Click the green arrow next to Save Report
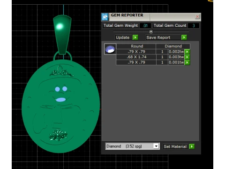This screenshot has width=225, height=169. coord(184,38)
